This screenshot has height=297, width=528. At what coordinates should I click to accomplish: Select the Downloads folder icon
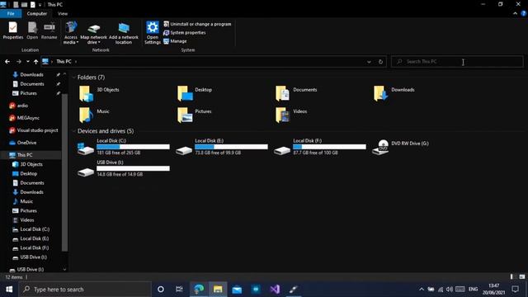point(381,93)
